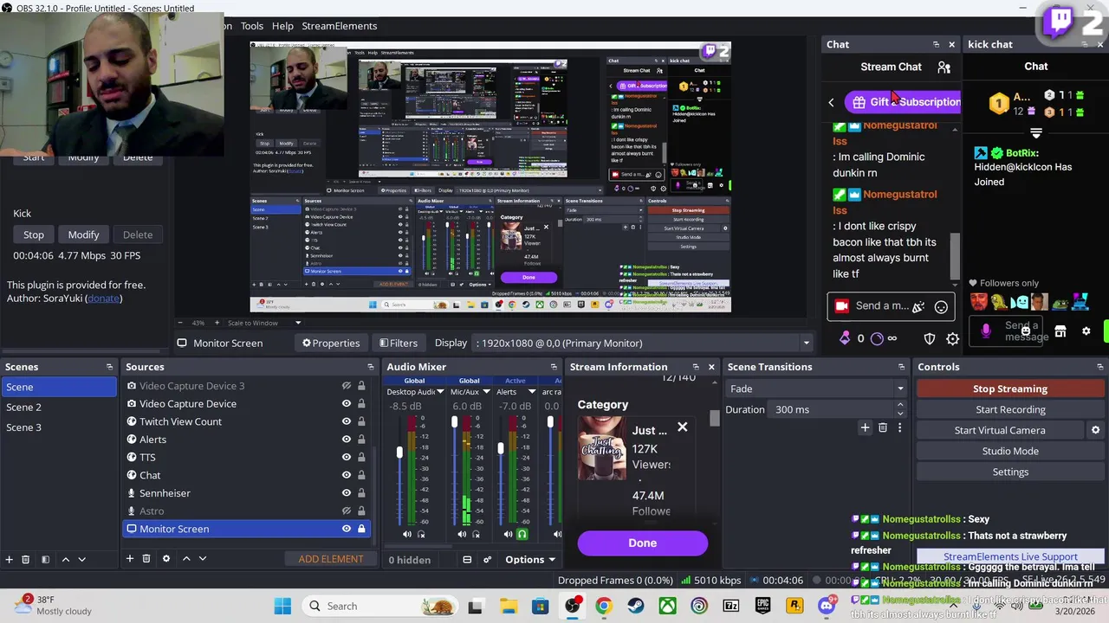Open the emoji picker in Stream Chat
1109x623 pixels.
[x=941, y=306]
